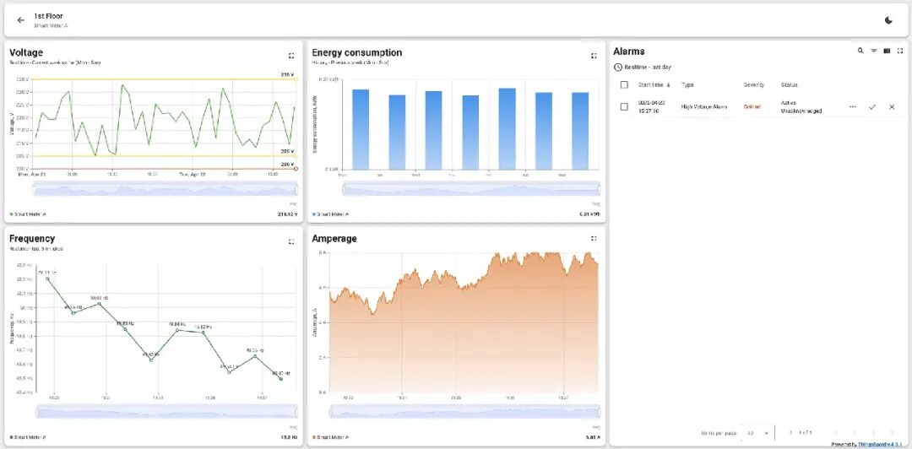Click the 200 V red threshold marker

(x=296, y=169)
